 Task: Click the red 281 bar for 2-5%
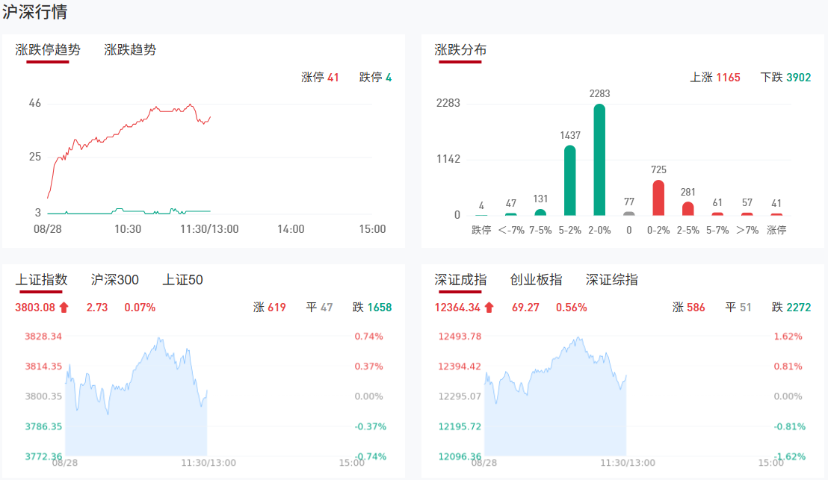[x=688, y=208]
